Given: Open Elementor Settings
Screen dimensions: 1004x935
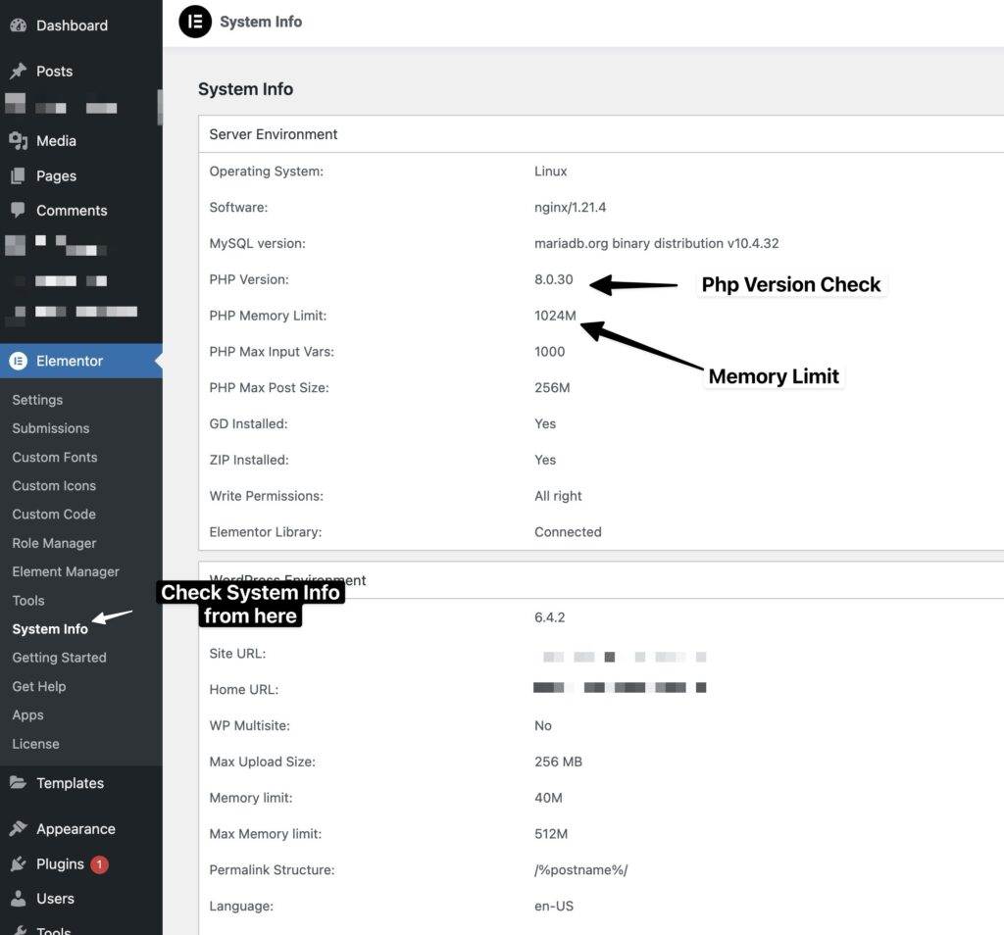Looking at the screenshot, I should coord(36,400).
